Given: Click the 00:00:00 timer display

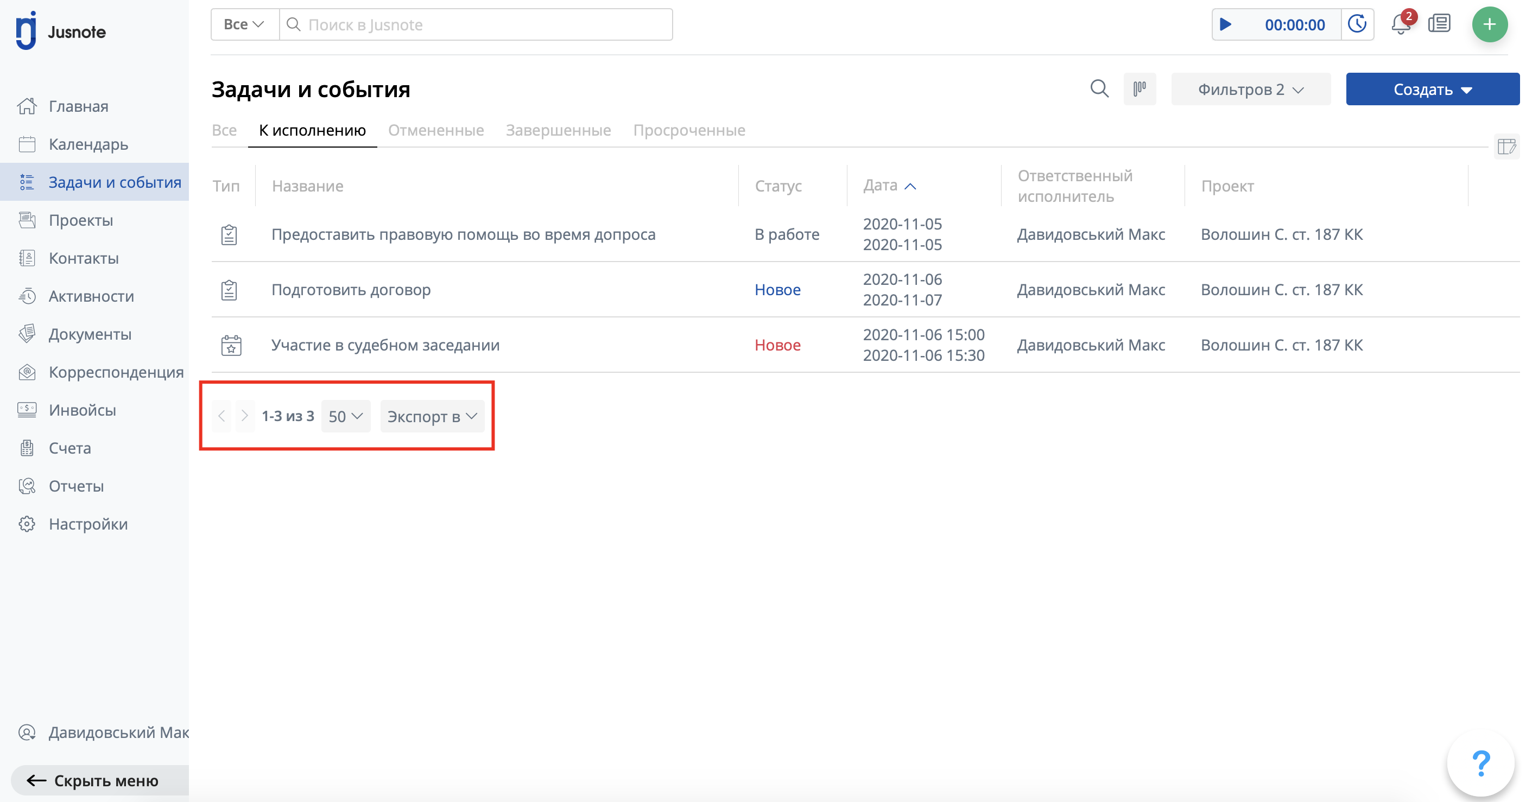Looking at the screenshot, I should tap(1295, 24).
